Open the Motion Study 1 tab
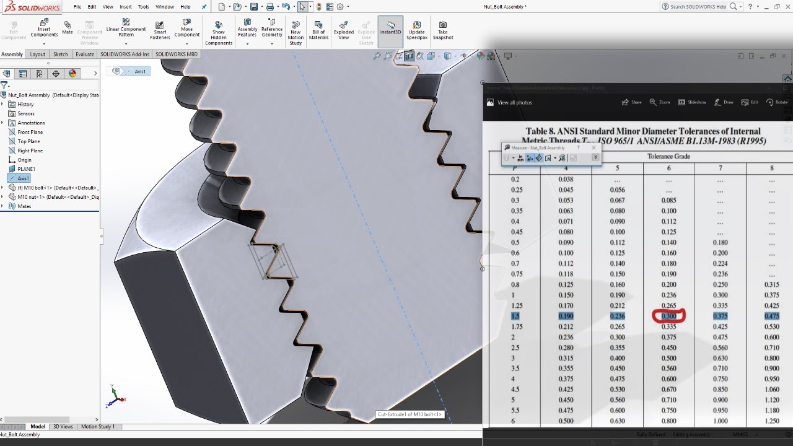 point(98,427)
